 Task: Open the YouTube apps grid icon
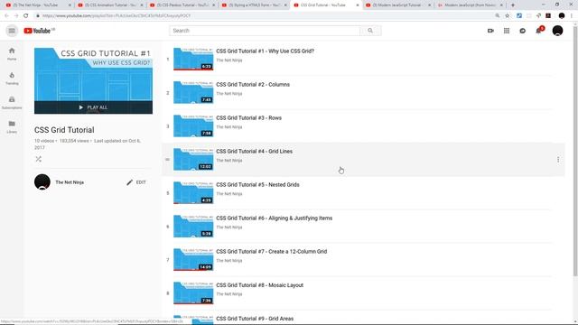(x=507, y=31)
